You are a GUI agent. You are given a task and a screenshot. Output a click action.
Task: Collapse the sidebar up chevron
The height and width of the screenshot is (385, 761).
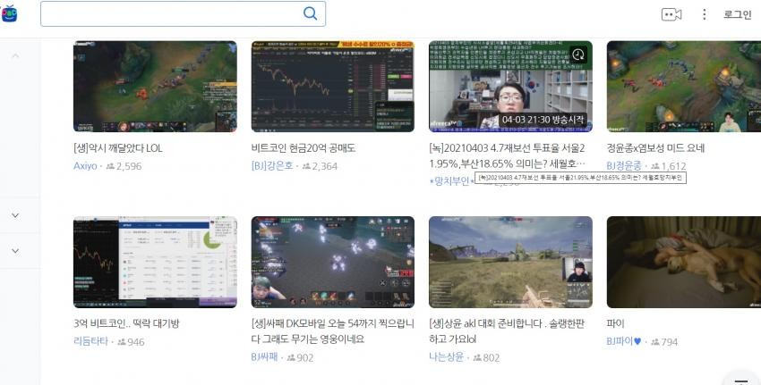tap(15, 56)
